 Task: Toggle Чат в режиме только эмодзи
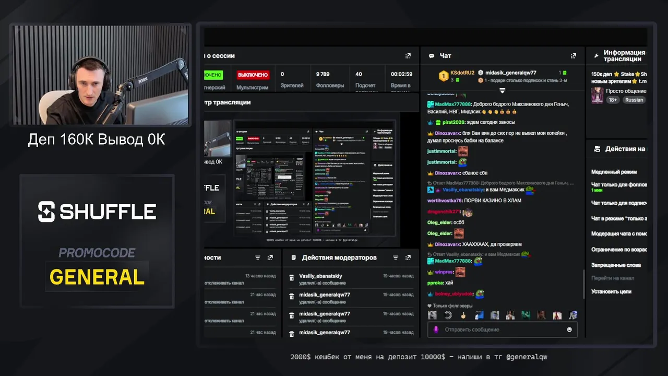coord(619,218)
